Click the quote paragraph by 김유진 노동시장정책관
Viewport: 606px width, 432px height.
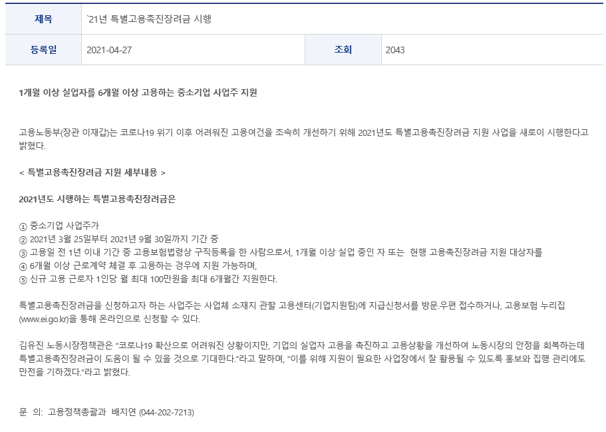[302, 359]
